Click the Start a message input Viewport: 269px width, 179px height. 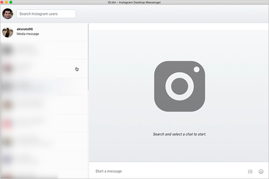(x=168, y=171)
